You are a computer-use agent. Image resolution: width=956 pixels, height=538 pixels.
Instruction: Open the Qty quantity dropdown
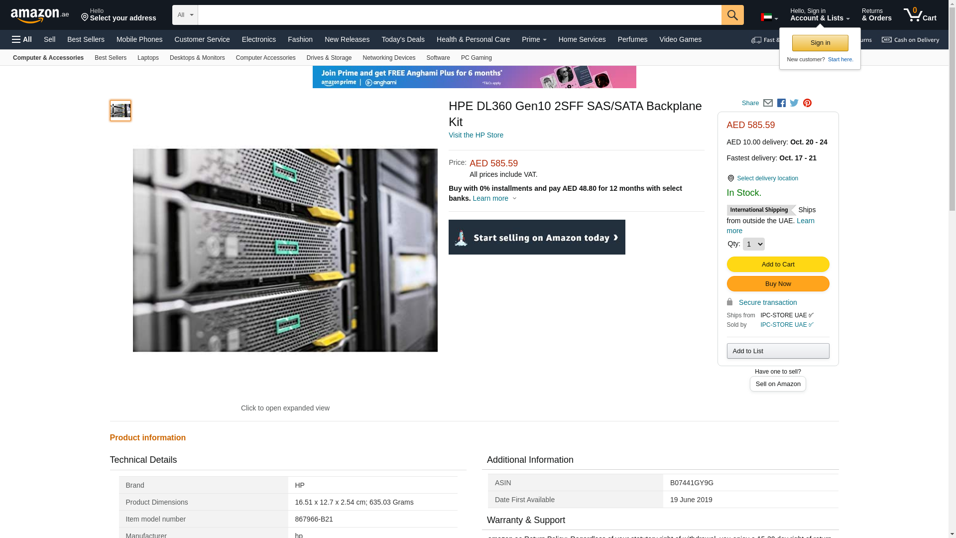(x=753, y=244)
